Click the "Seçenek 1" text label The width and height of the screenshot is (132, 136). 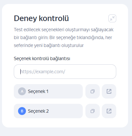coord(38,91)
